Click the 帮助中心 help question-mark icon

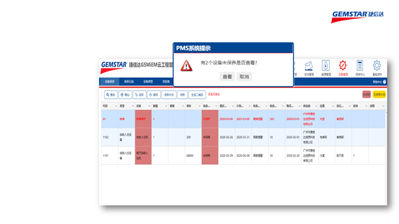[x=385, y=82]
